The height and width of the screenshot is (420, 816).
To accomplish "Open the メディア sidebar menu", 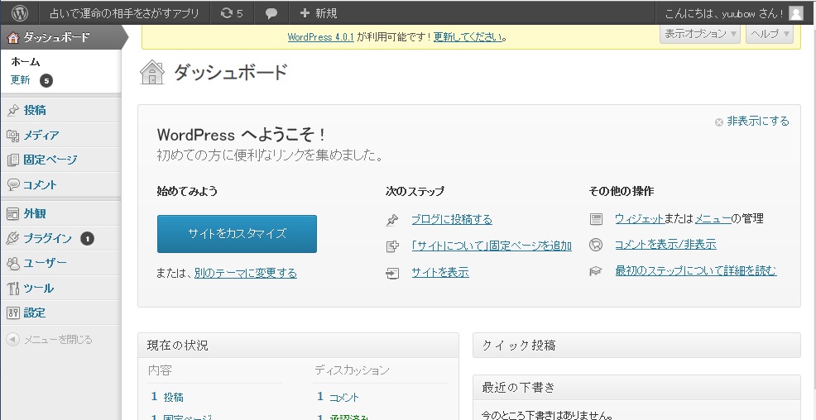I will (61, 135).
